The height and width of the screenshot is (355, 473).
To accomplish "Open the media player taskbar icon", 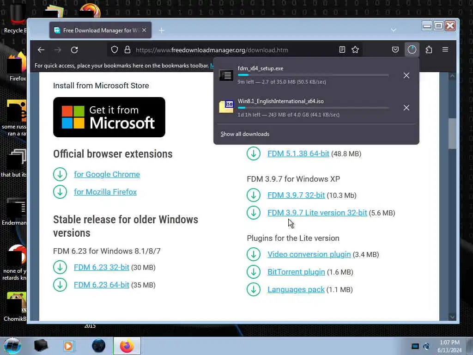I will (x=68, y=346).
